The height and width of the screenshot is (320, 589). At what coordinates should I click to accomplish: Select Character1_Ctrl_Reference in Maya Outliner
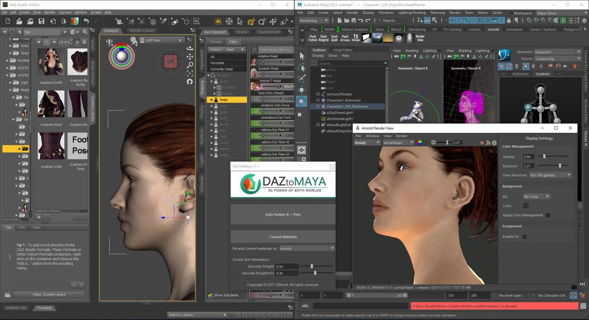coord(347,106)
